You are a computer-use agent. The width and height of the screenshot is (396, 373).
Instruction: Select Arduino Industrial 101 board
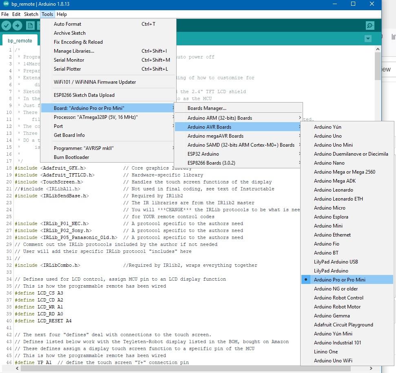[x=347, y=342]
